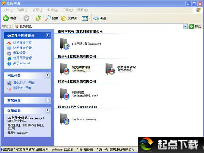Click the Windows flag logo
This screenshot has height=153, width=204.
pyautogui.click(x=198, y=10)
